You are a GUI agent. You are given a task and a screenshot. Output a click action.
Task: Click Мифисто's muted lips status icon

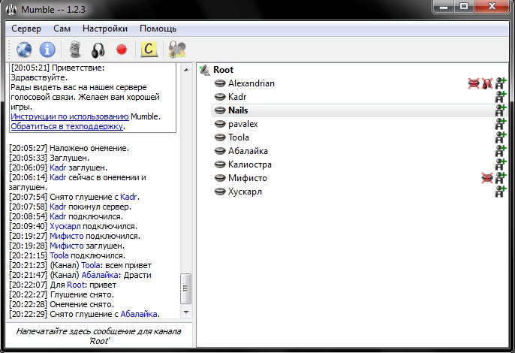click(487, 178)
